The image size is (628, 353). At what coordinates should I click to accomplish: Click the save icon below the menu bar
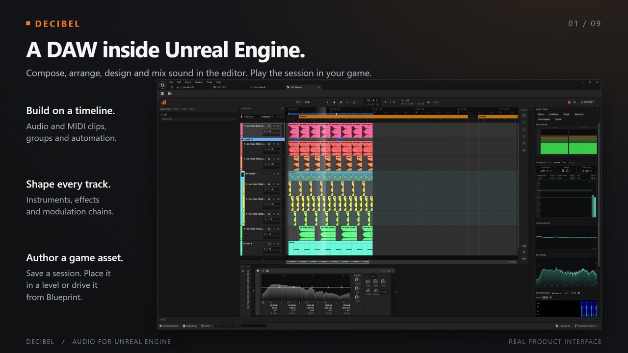click(162, 93)
